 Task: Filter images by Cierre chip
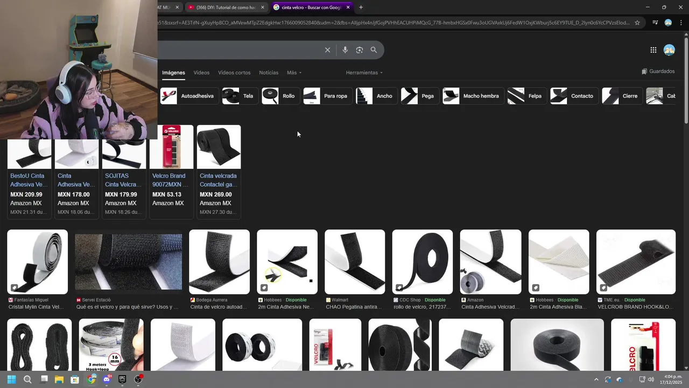(622, 96)
